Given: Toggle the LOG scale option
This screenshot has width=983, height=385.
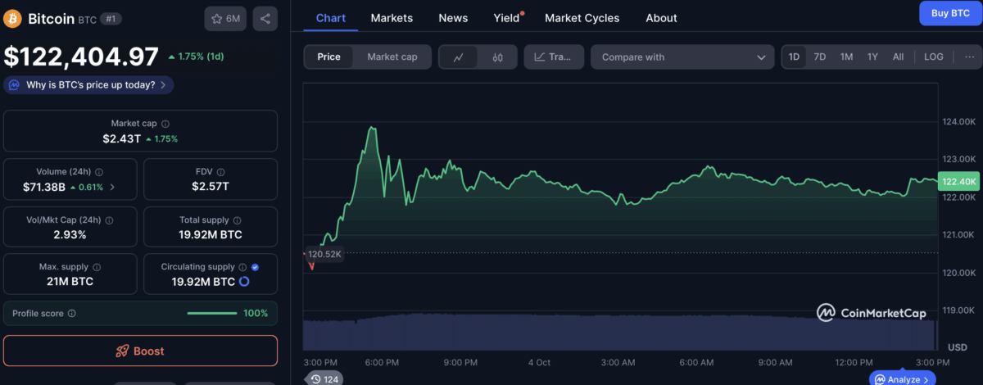Looking at the screenshot, I should [933, 57].
